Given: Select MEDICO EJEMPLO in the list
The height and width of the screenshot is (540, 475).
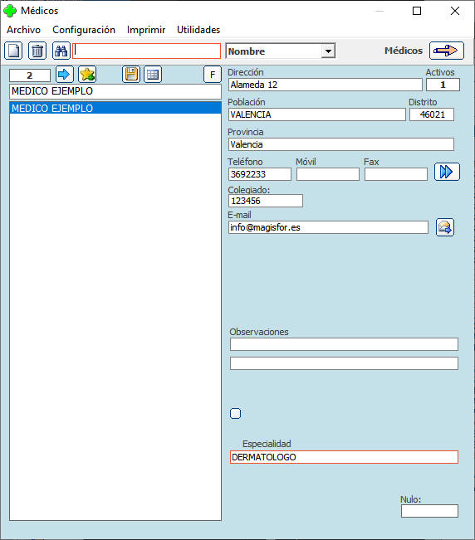Looking at the screenshot, I should (x=115, y=108).
